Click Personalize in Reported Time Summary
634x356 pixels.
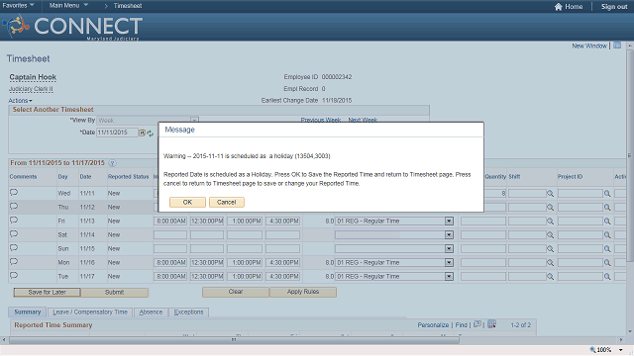pyautogui.click(x=433, y=325)
